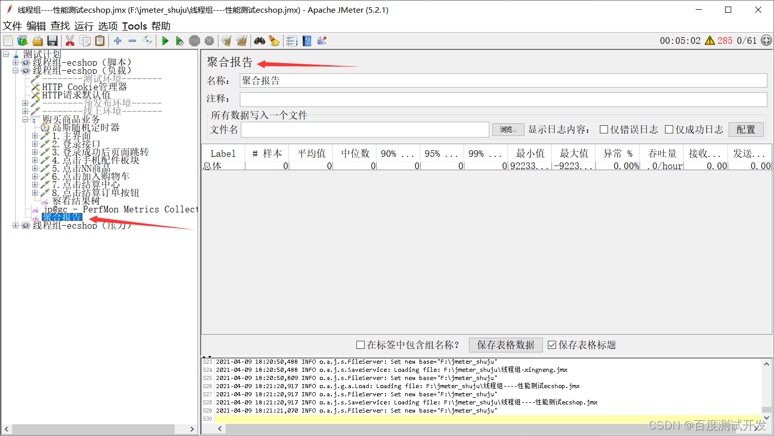Collapse 线程组-ecshop（负载） node
The width and height of the screenshot is (774, 436).
pyautogui.click(x=15, y=70)
